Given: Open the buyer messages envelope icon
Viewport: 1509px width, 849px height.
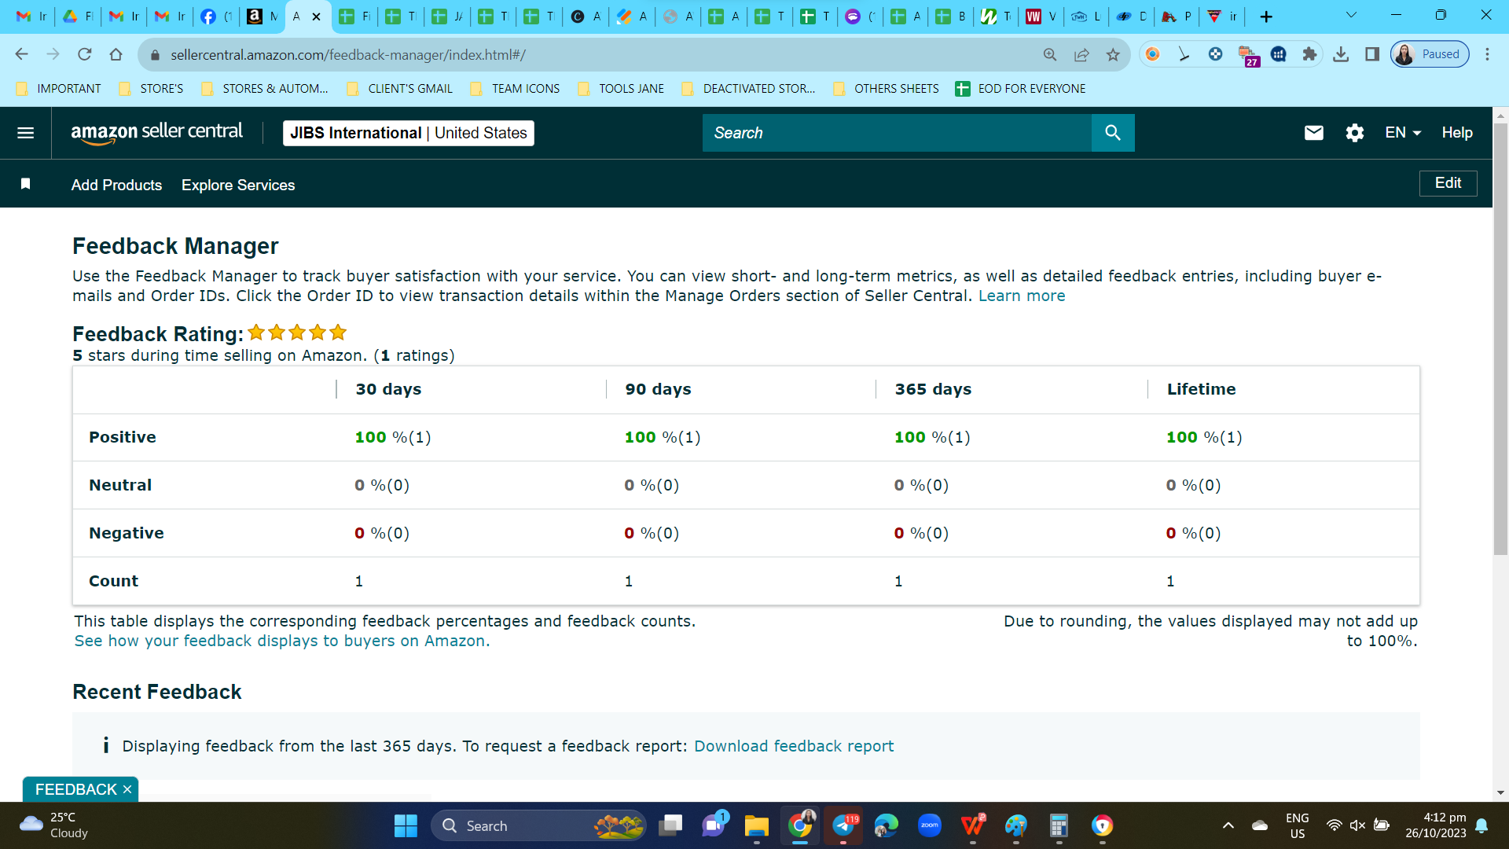Looking at the screenshot, I should tap(1314, 133).
